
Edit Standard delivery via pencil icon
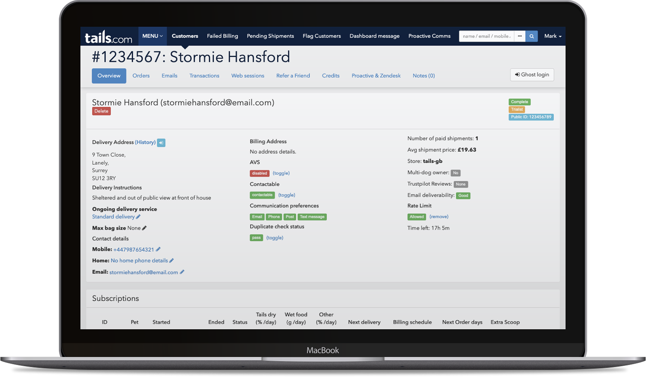click(138, 217)
